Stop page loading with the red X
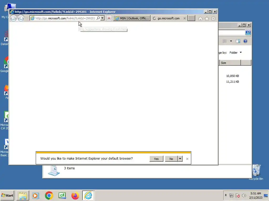Screen dimensions: 269x201 (109, 18)
